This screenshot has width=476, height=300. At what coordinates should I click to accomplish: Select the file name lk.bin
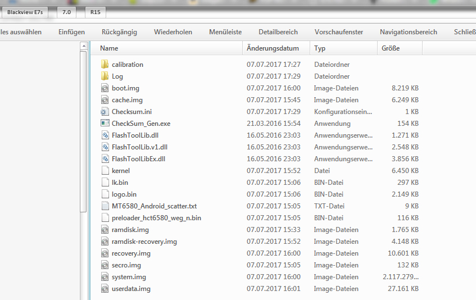(x=120, y=183)
